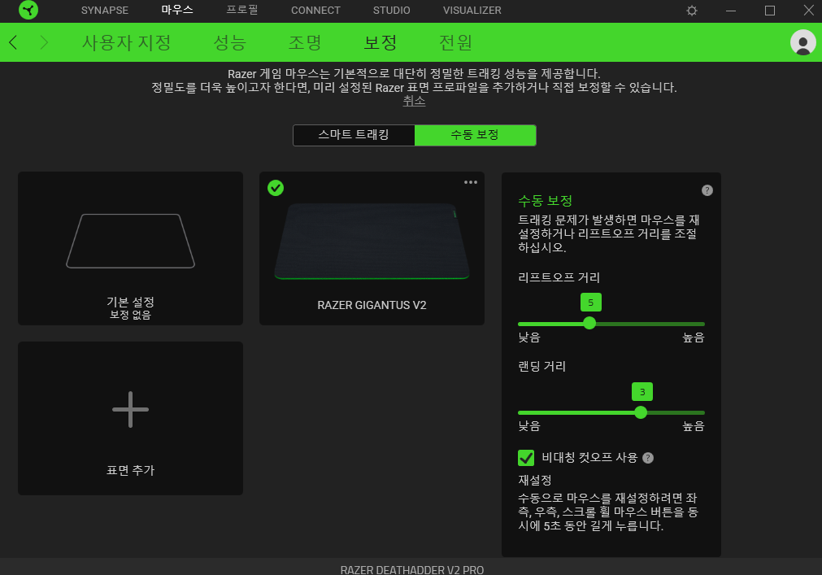Open the SYNAPSE top menu

(x=105, y=11)
